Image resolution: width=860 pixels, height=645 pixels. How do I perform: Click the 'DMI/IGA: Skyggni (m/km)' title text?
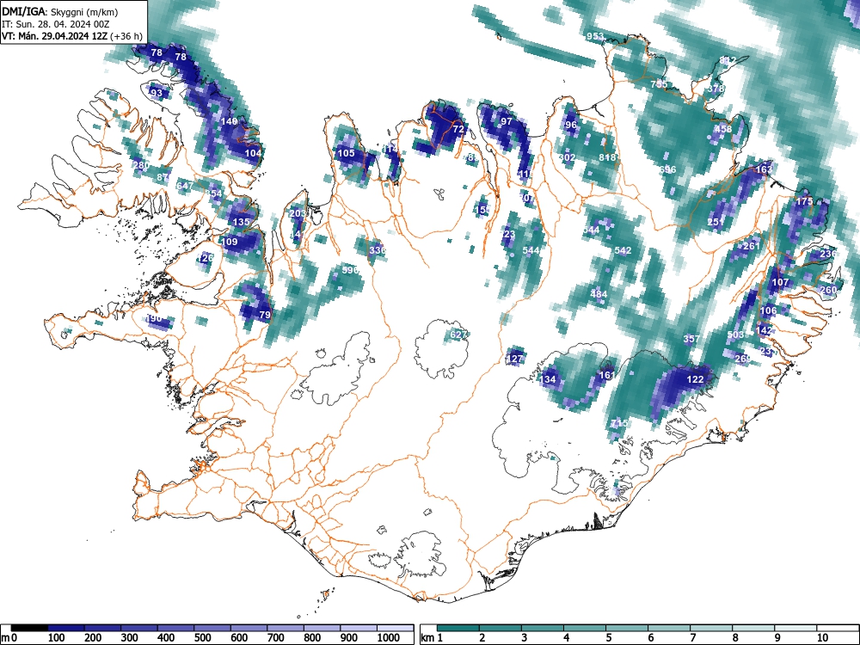click(60, 11)
